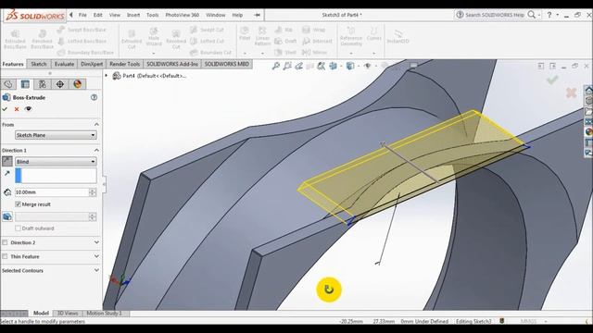Click Zoom to Area view icon

[287, 66]
